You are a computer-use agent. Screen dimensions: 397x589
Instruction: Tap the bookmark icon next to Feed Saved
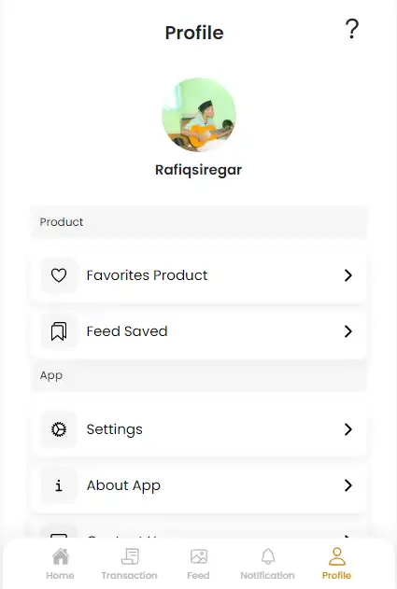59,331
